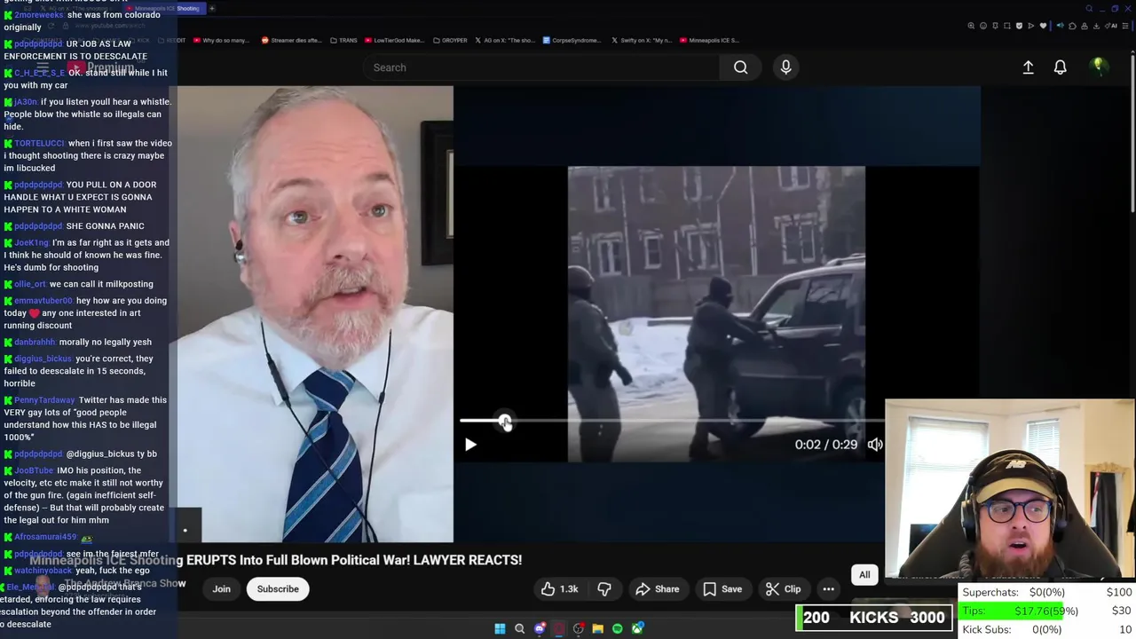1136x639 pixels.
Task: Focus the YouTube Search field
Action: point(541,67)
